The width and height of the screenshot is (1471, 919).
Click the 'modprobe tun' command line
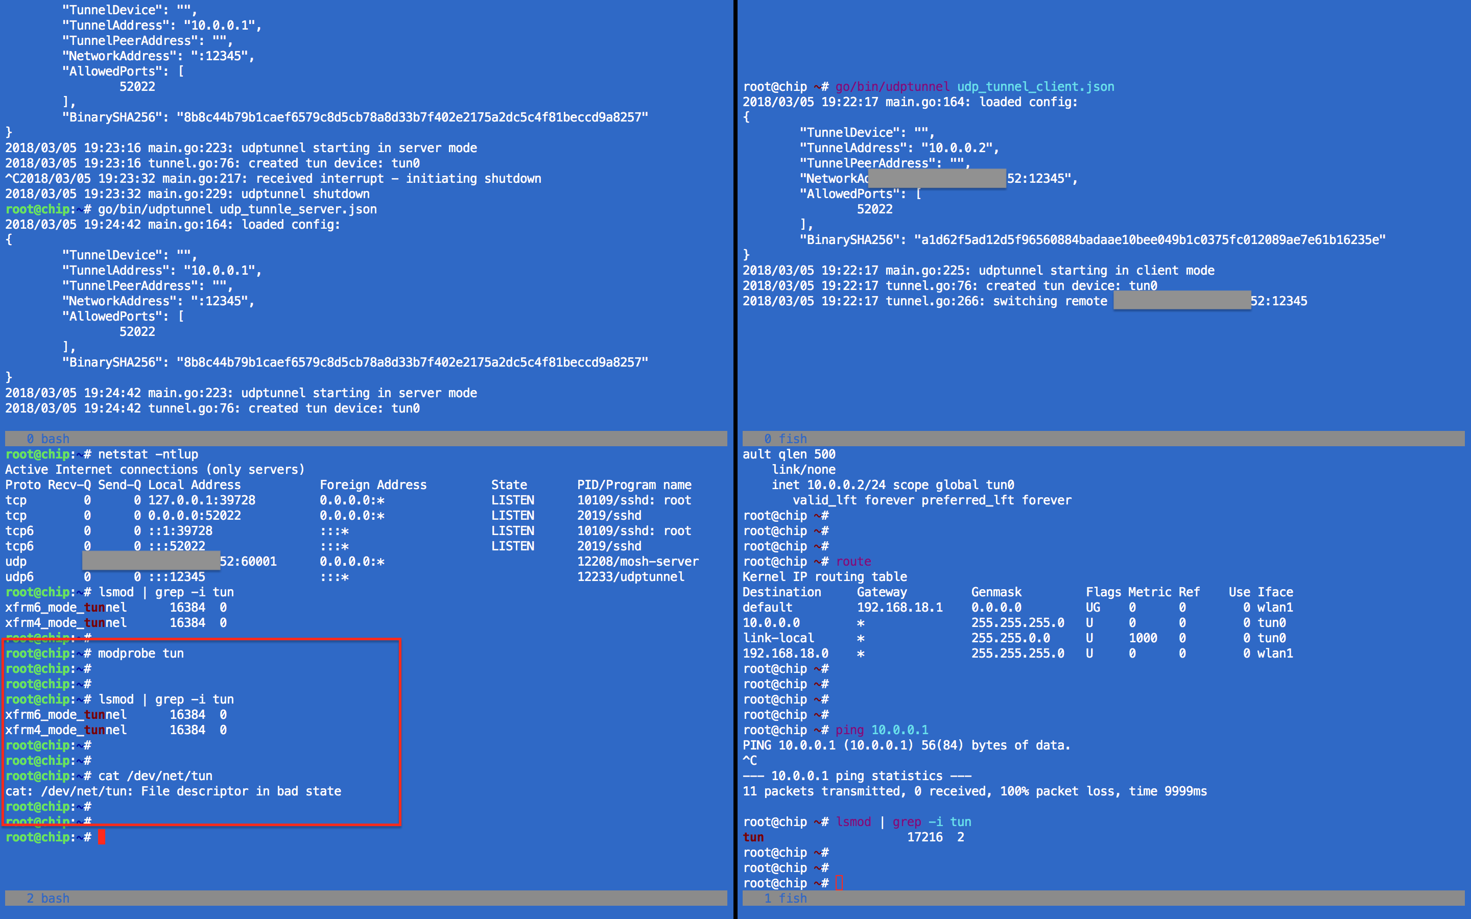pos(140,653)
